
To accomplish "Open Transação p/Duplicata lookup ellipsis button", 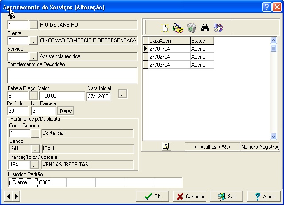I will click(x=35, y=165).
